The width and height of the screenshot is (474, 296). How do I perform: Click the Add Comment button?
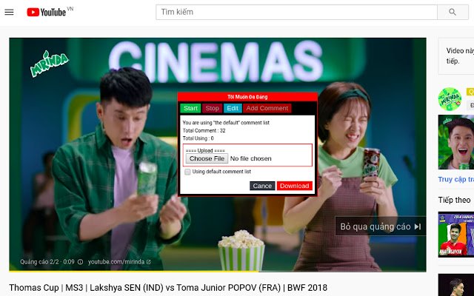coord(267,108)
